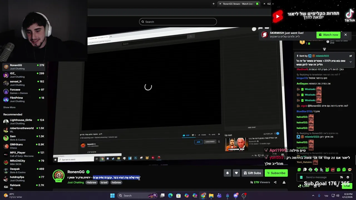
Task: Click the green Chat send button
Action: point(347,186)
